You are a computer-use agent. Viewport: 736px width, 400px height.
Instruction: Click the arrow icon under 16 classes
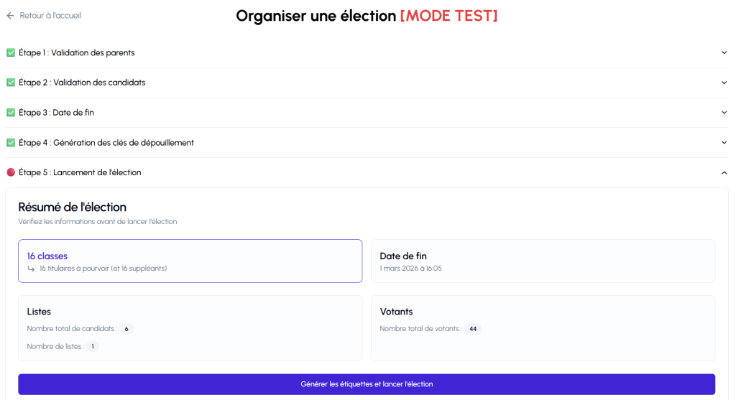[31, 269]
